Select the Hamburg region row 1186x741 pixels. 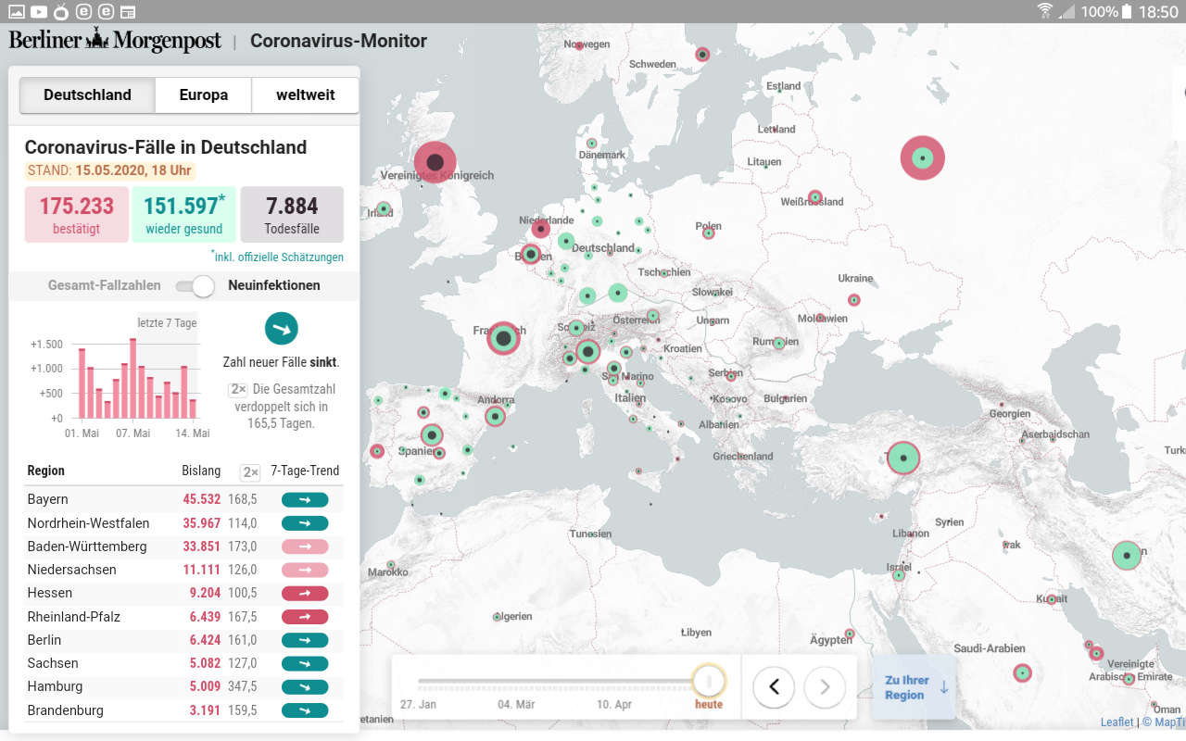183,686
